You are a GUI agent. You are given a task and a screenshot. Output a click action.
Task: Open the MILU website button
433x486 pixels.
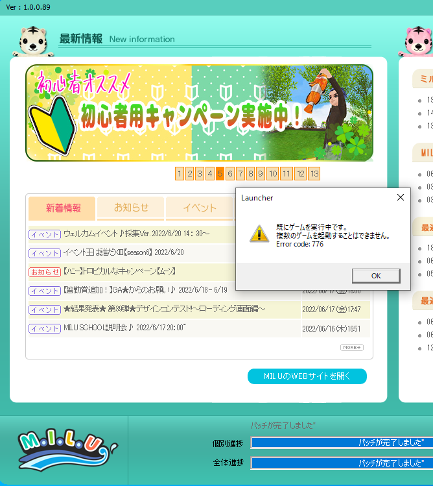click(x=307, y=376)
